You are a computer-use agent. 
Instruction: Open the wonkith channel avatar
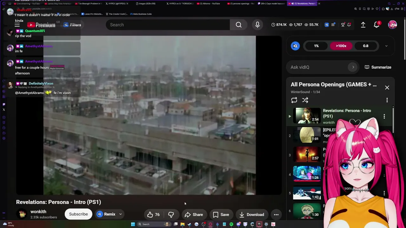(22, 214)
